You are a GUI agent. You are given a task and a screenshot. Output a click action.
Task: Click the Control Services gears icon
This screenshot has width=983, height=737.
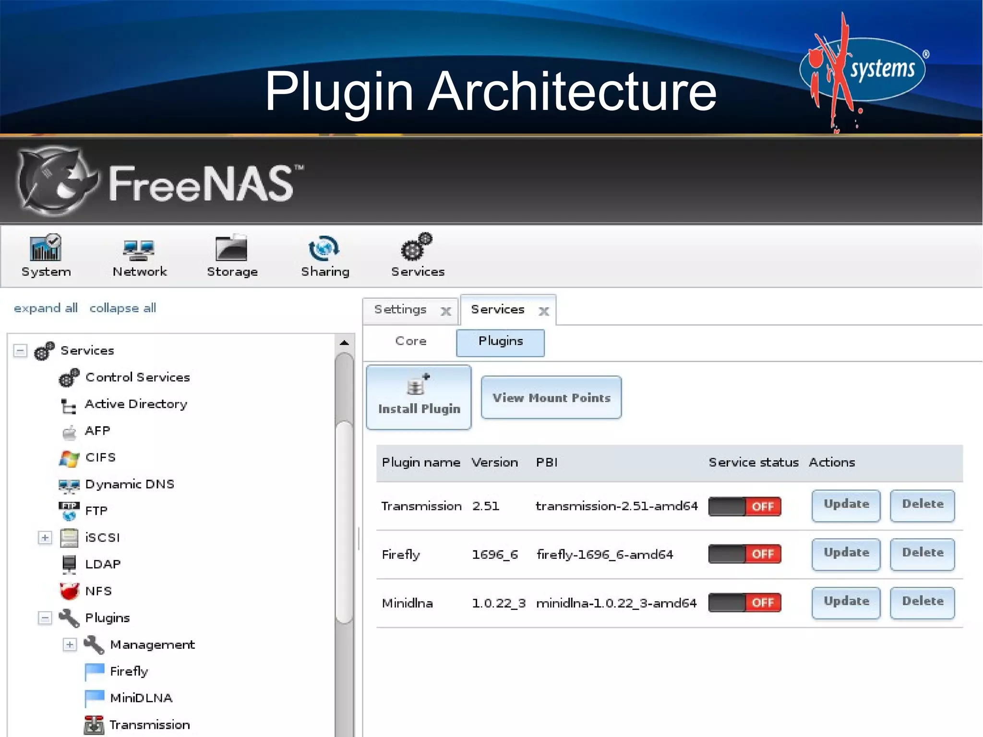pos(69,377)
